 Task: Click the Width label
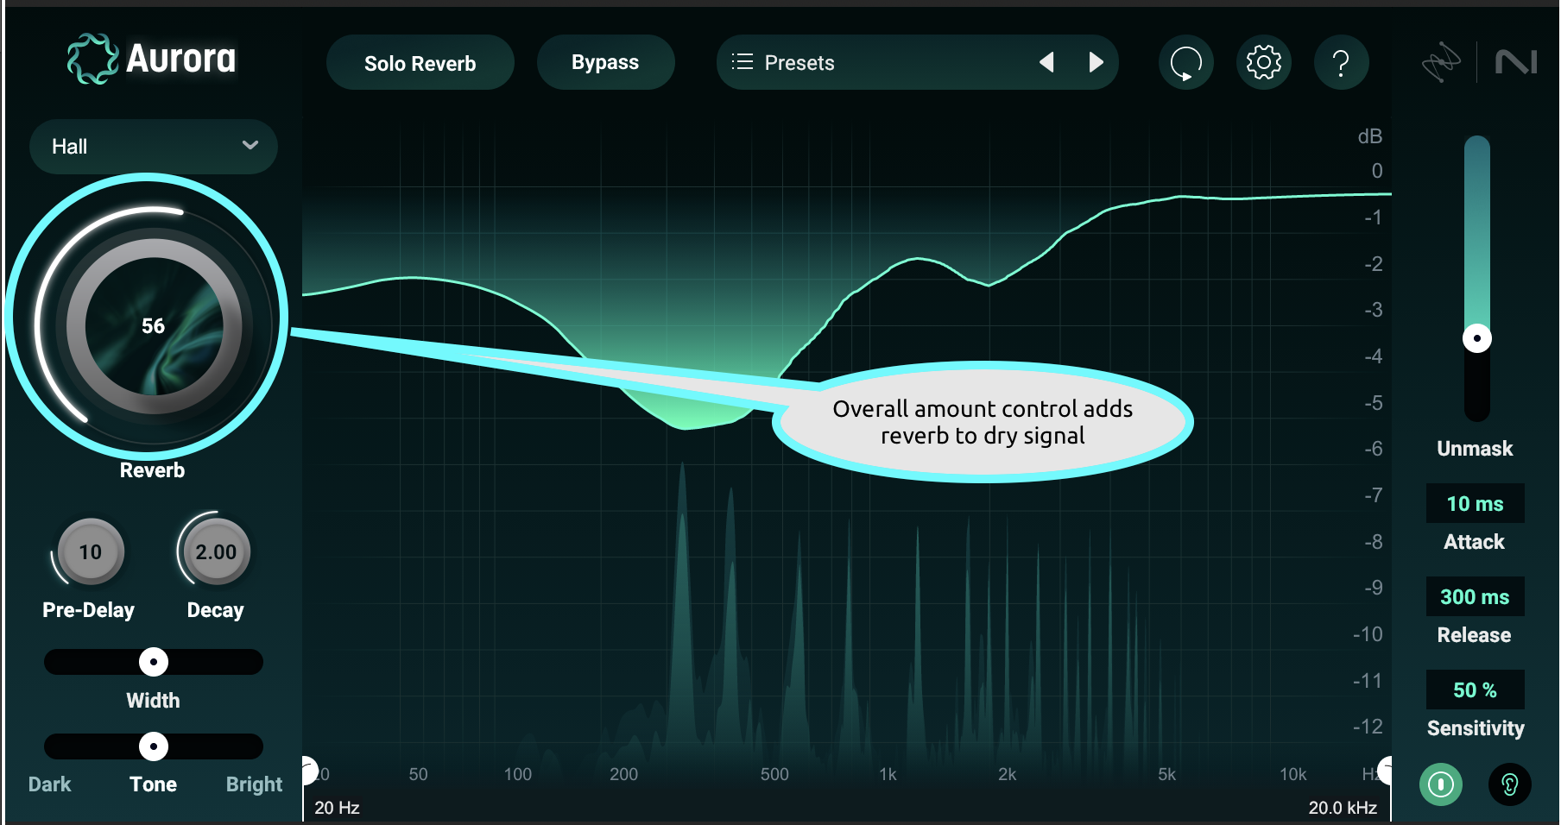154,701
